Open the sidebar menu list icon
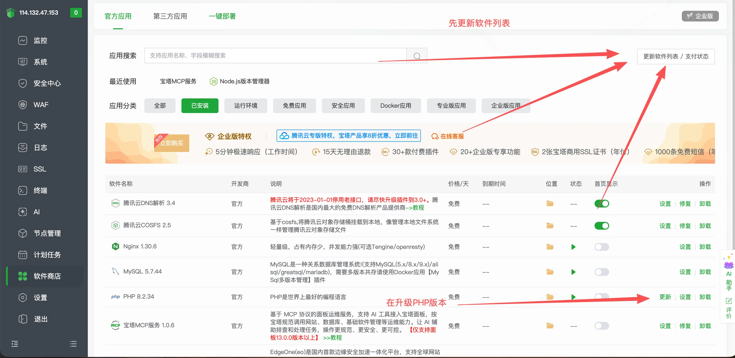The height and width of the screenshot is (358, 735). [73, 344]
